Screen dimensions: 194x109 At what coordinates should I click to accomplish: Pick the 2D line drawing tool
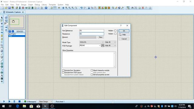(x=2, y=61)
